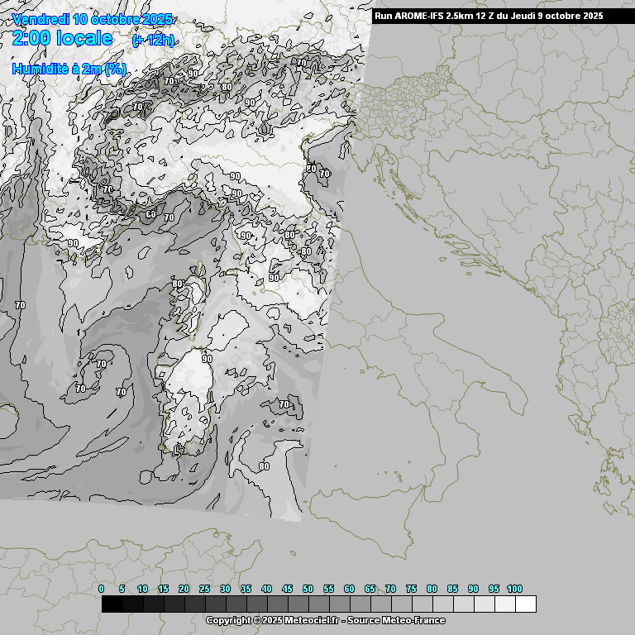Click the '2:00 locale' time text
Image resolution: width=635 pixels, height=635 pixels.
pyautogui.click(x=63, y=39)
